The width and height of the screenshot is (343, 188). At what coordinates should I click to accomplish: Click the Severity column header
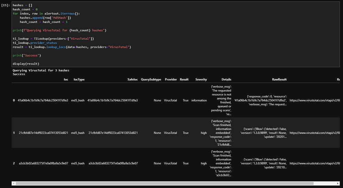pos(201,80)
